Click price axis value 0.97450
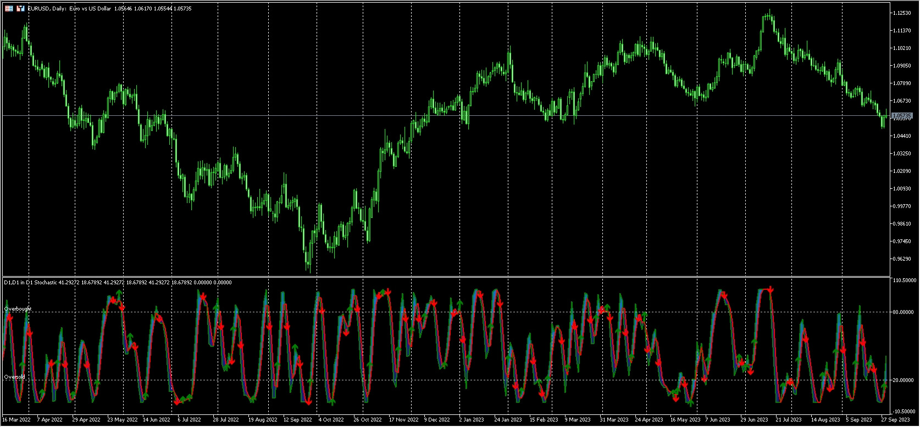The height and width of the screenshot is (427, 920). (x=902, y=241)
